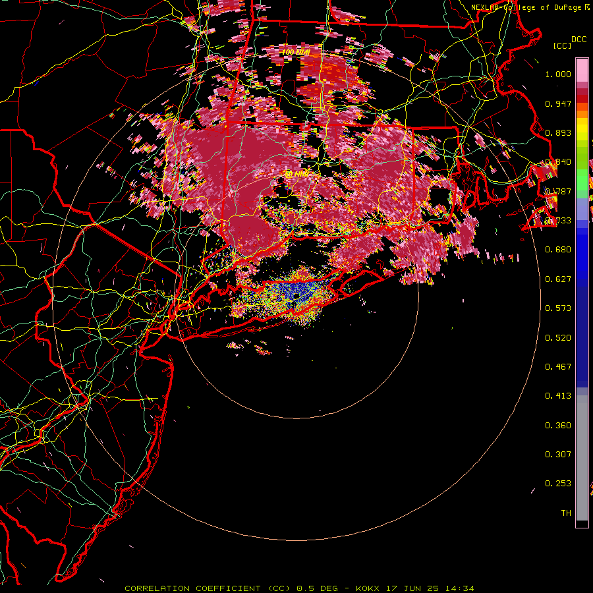Click the 0.360 legend value
The height and width of the screenshot is (593, 593).
pyautogui.click(x=558, y=426)
